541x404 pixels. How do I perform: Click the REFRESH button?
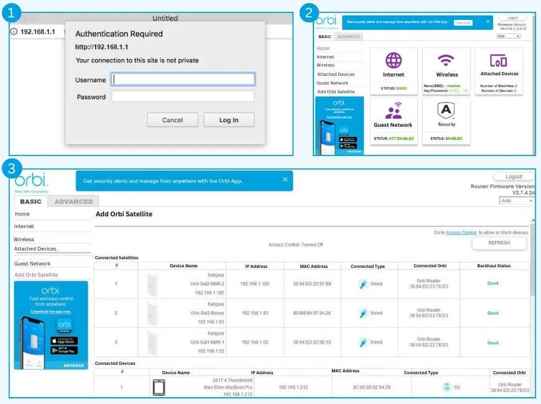click(499, 243)
